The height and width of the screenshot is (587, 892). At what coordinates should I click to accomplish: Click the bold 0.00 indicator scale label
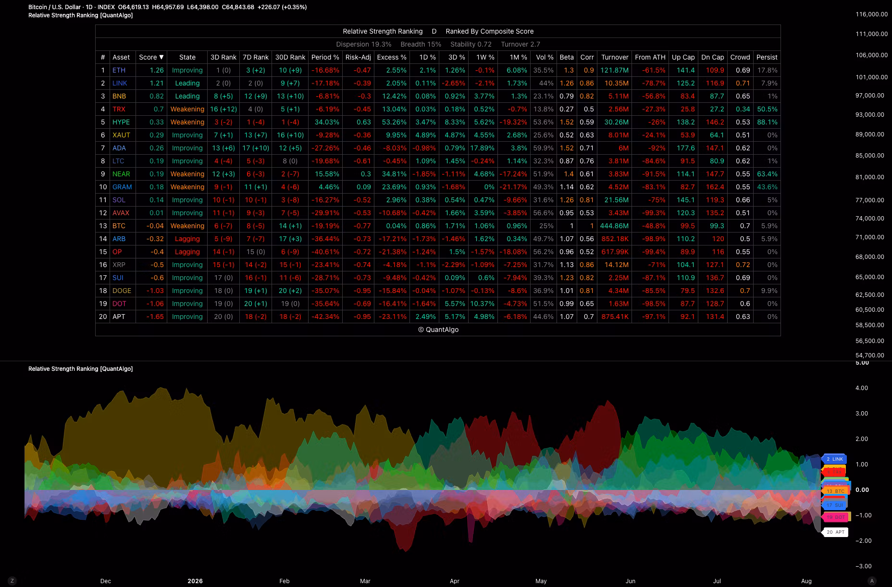862,490
